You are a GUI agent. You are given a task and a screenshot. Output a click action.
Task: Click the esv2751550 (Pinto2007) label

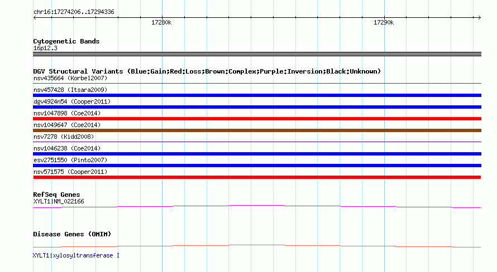(x=70, y=160)
